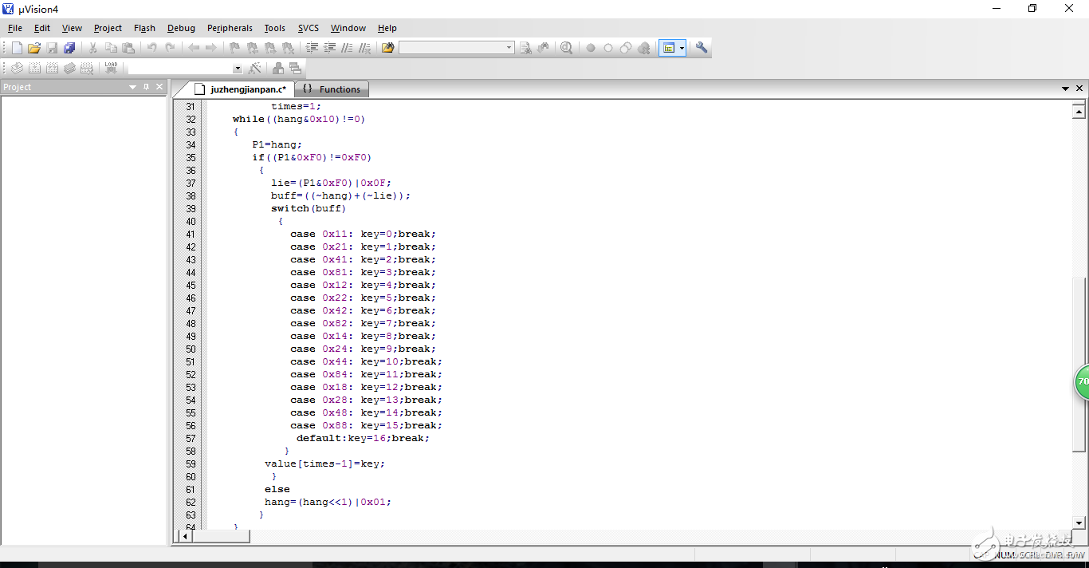Image resolution: width=1089 pixels, height=568 pixels.
Task: Start the Debug Session magnifier icon
Action: click(566, 48)
